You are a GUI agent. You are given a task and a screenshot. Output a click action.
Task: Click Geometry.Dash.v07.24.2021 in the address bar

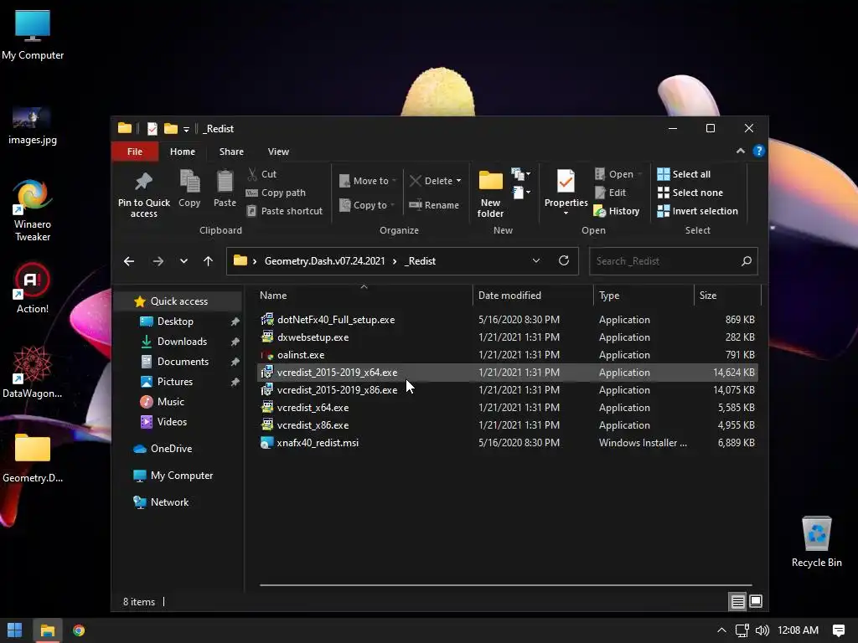pos(324,261)
